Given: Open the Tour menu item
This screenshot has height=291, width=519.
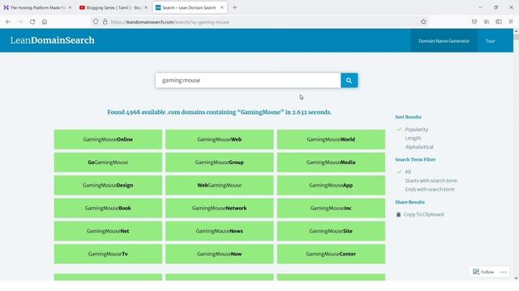Looking at the screenshot, I should (x=490, y=41).
